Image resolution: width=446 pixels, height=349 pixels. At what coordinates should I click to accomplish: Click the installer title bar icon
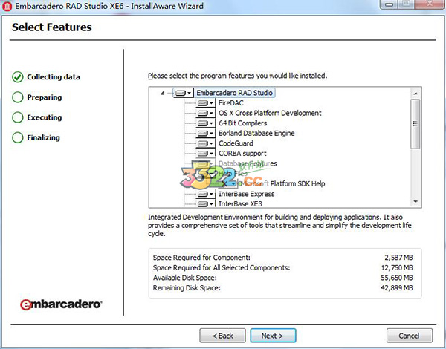7,6
